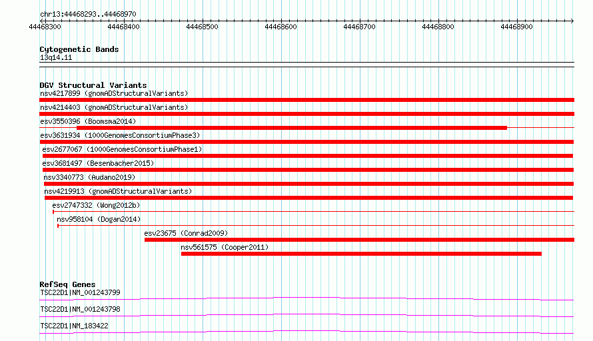Viewport: 593px width, 341px height.
Task: Click the magenta line for NM_001243798
Action: (x=306, y=316)
